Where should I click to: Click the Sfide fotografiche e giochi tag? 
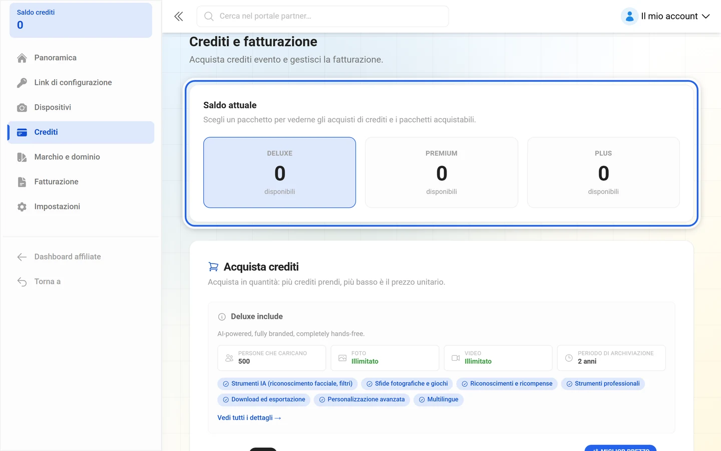[407, 384]
